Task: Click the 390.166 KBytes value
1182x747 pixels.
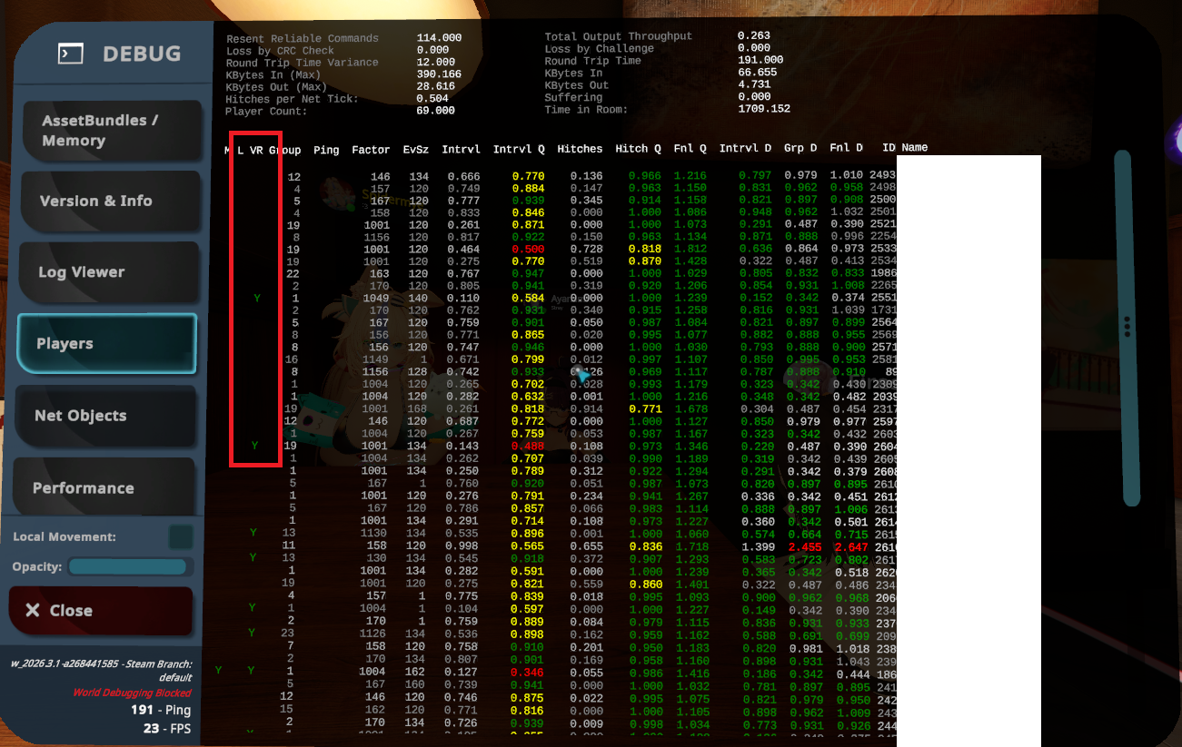Action: (439, 74)
